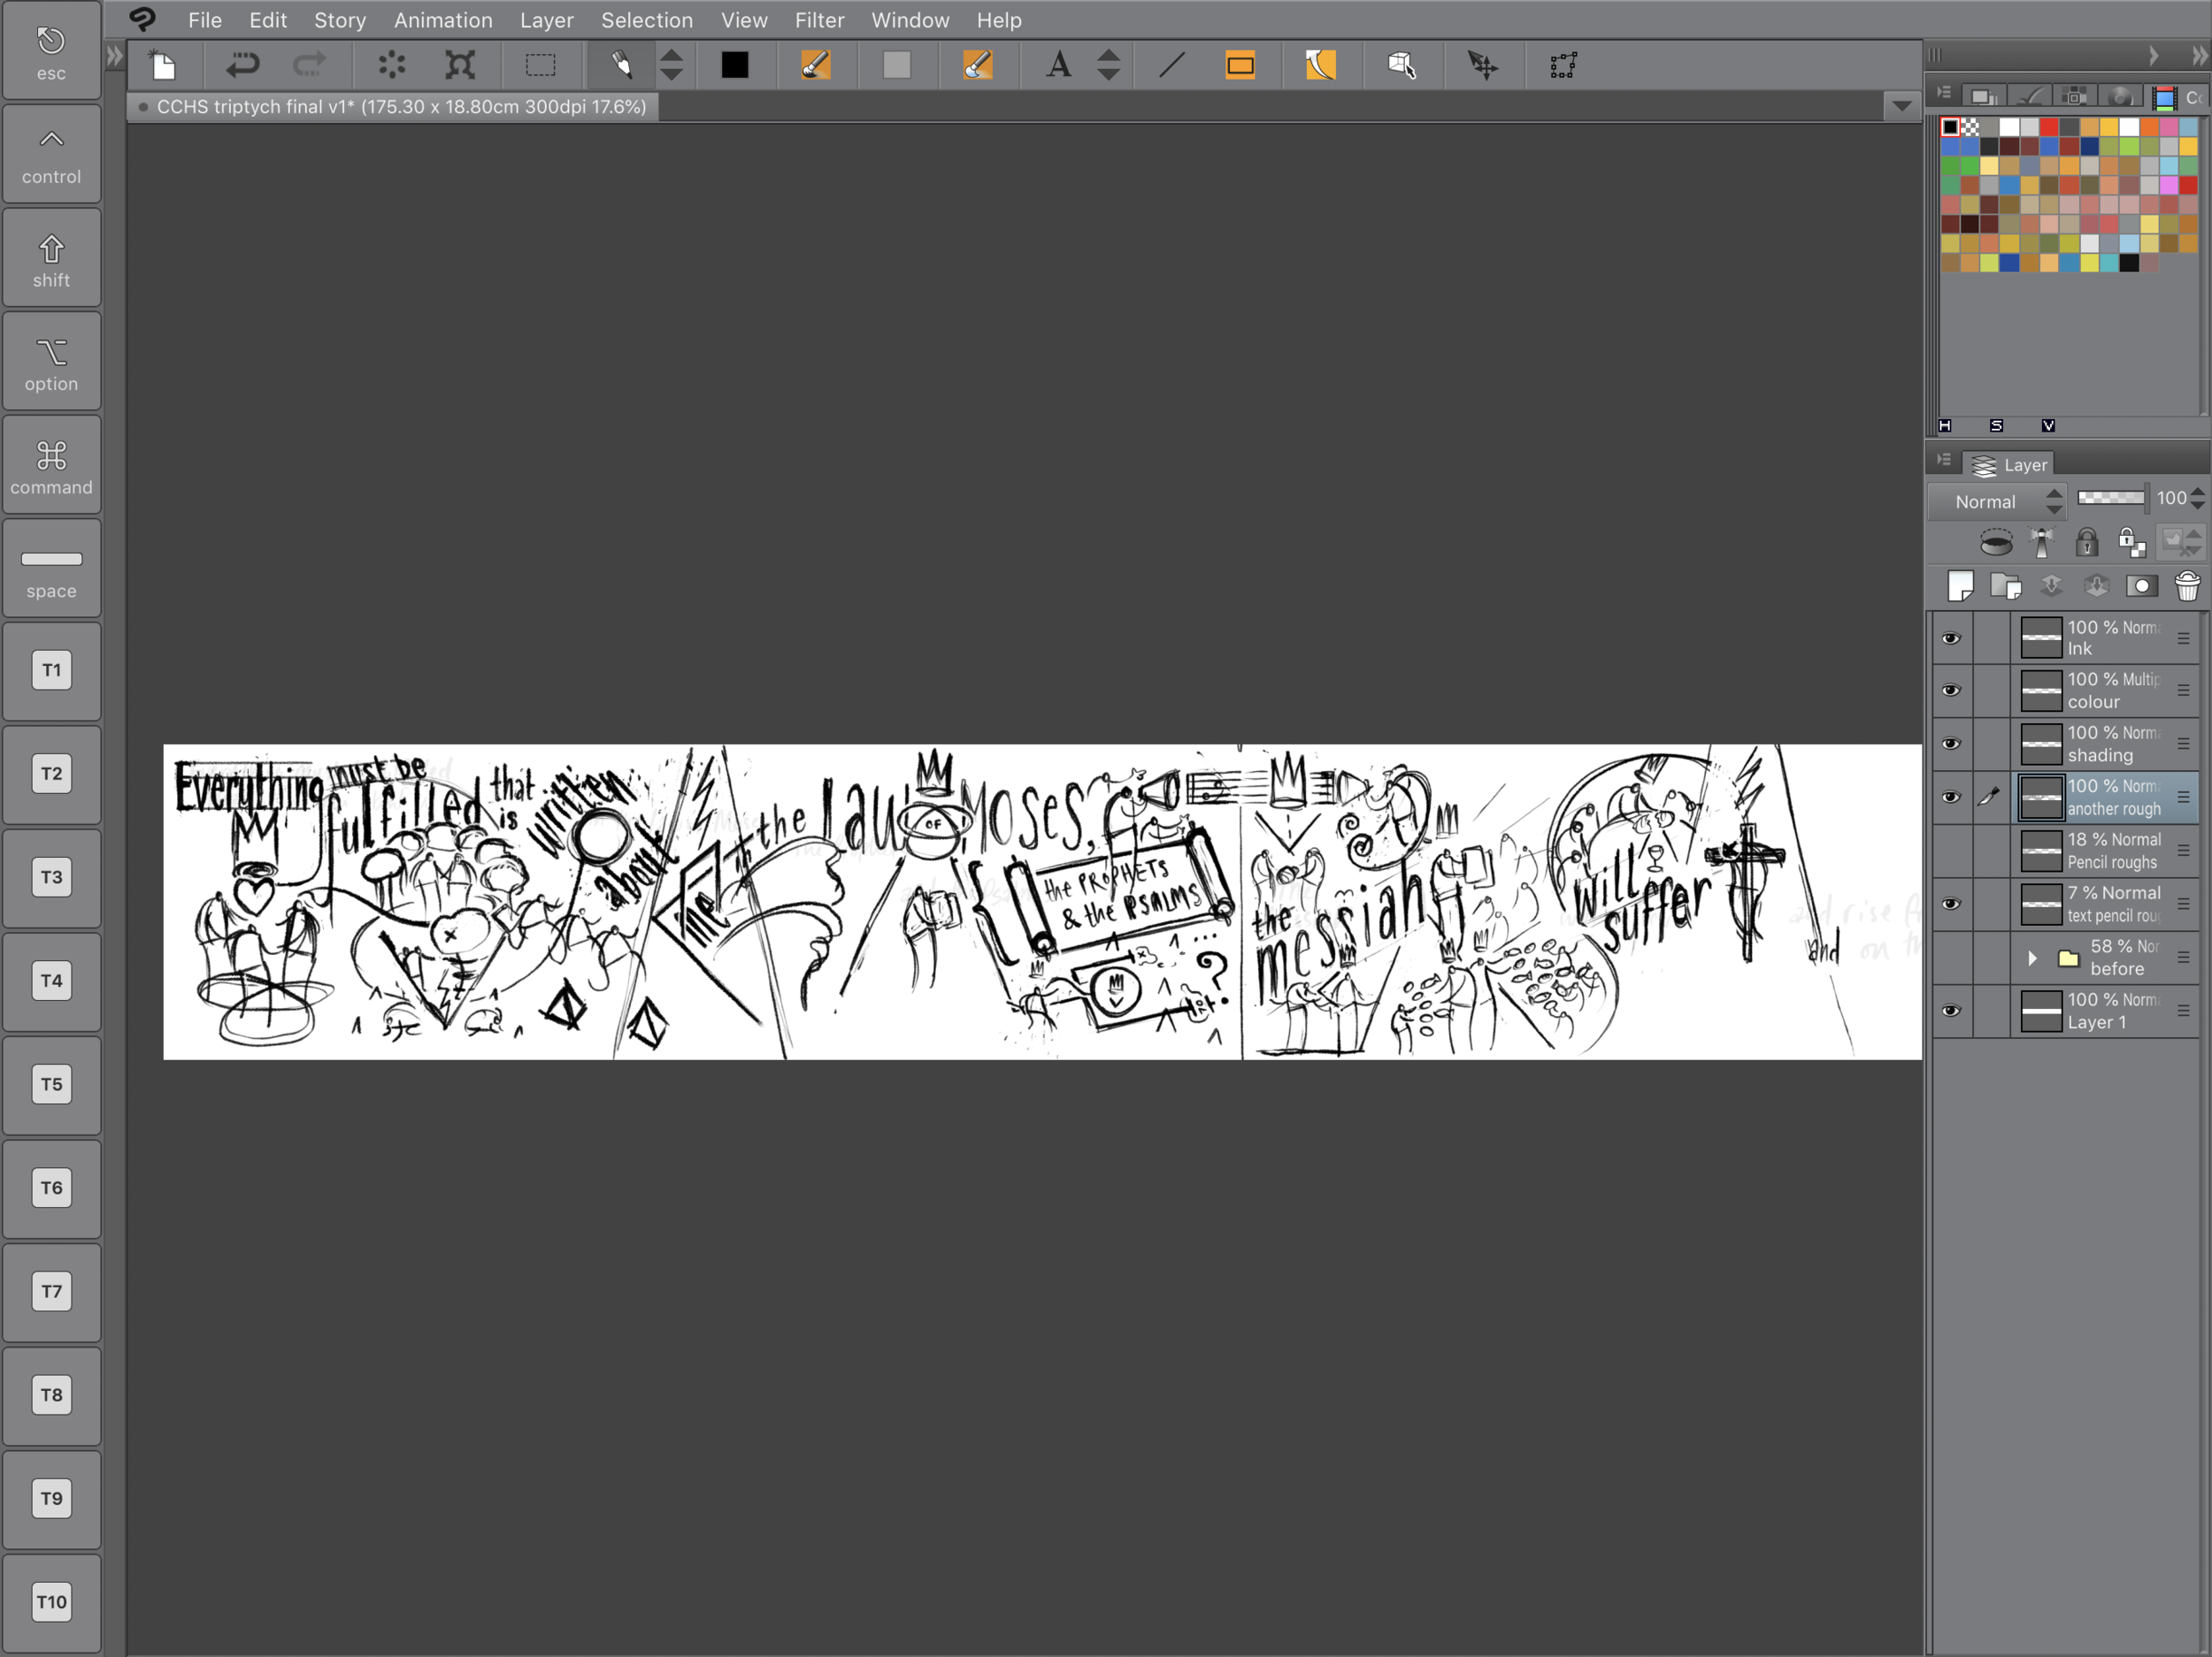Hide the shading layer
2212x1657 pixels.
(1951, 745)
